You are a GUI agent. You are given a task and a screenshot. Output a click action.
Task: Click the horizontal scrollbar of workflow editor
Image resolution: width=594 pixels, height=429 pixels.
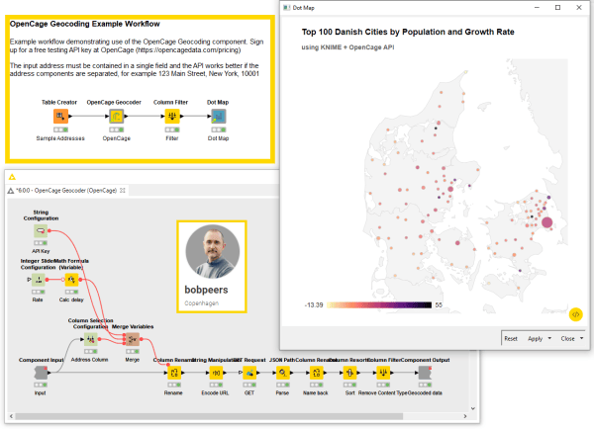point(209,416)
